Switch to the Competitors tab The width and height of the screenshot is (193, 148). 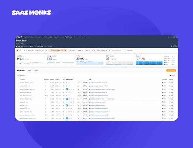30,46
